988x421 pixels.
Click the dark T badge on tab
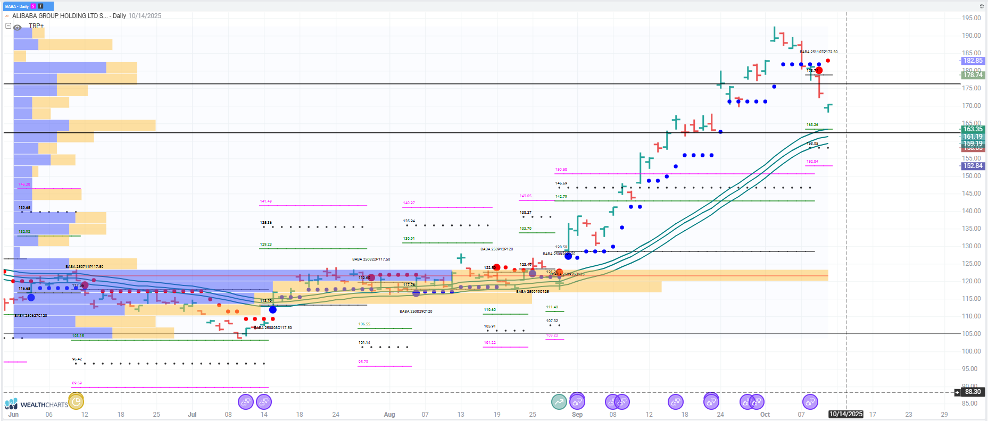[x=41, y=6]
